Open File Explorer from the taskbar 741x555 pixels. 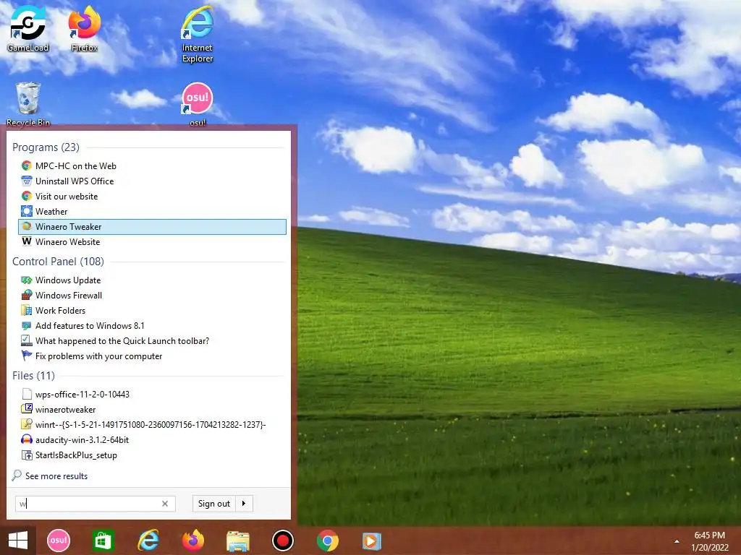coord(237,541)
